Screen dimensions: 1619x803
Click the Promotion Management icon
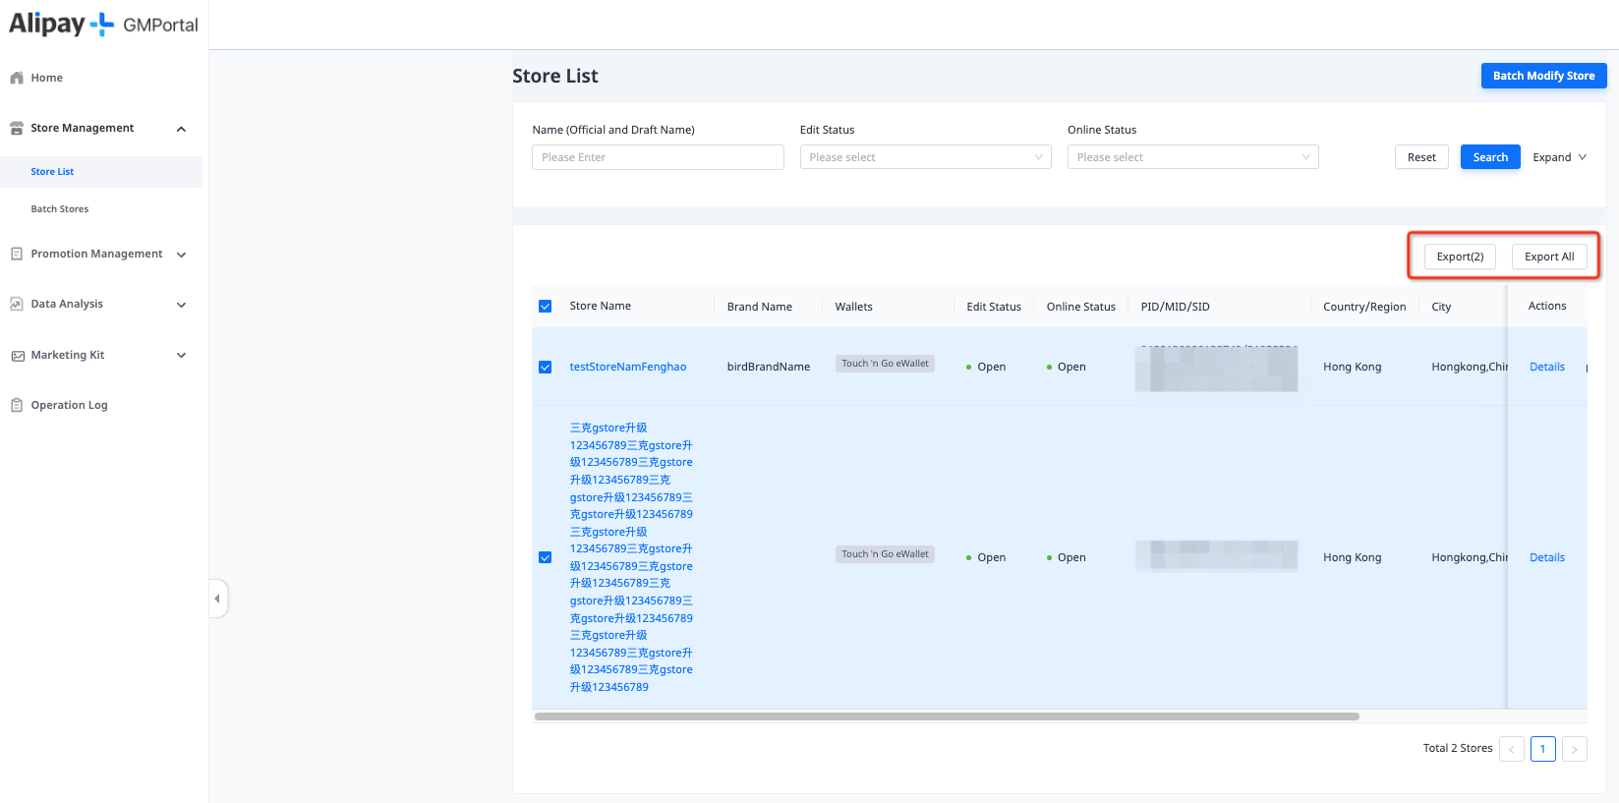(x=17, y=254)
